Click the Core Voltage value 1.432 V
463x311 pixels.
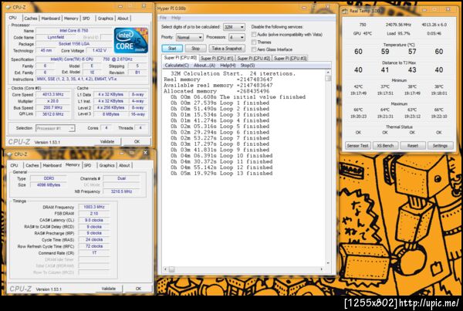(x=100, y=50)
